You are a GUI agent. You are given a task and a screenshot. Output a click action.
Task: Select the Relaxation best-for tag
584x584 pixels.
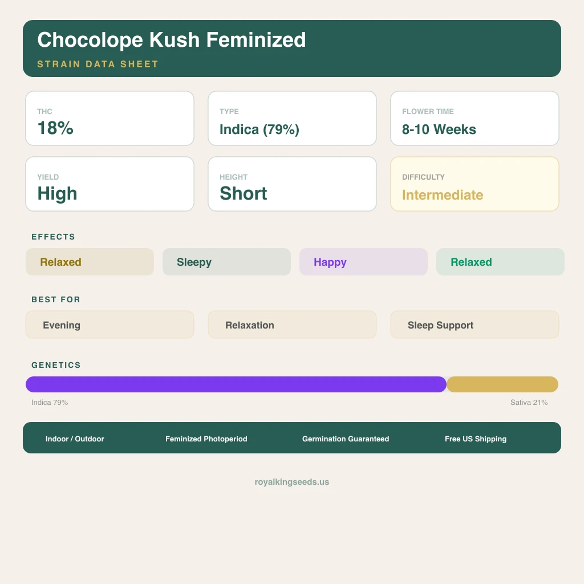pyautogui.click(x=292, y=325)
